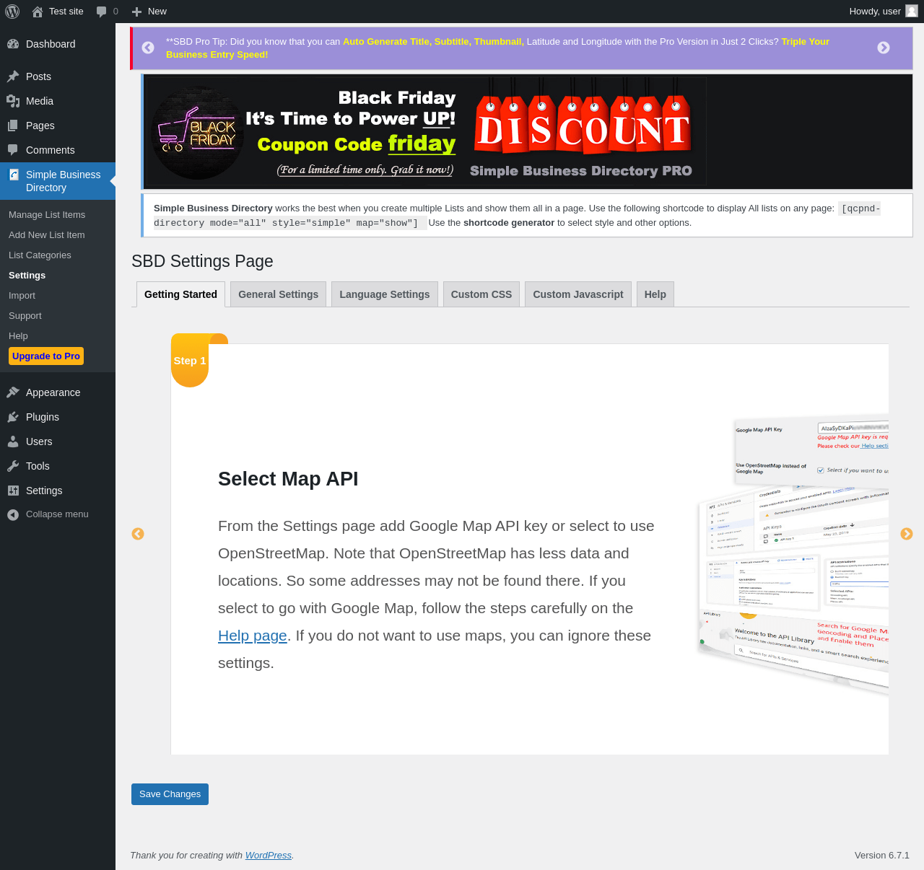The width and height of the screenshot is (924, 870).
Task: Click the Upgrade to Pro button
Action: pos(46,356)
